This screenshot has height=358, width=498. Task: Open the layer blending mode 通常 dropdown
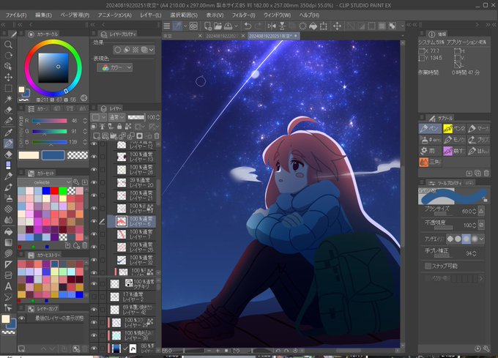117,117
